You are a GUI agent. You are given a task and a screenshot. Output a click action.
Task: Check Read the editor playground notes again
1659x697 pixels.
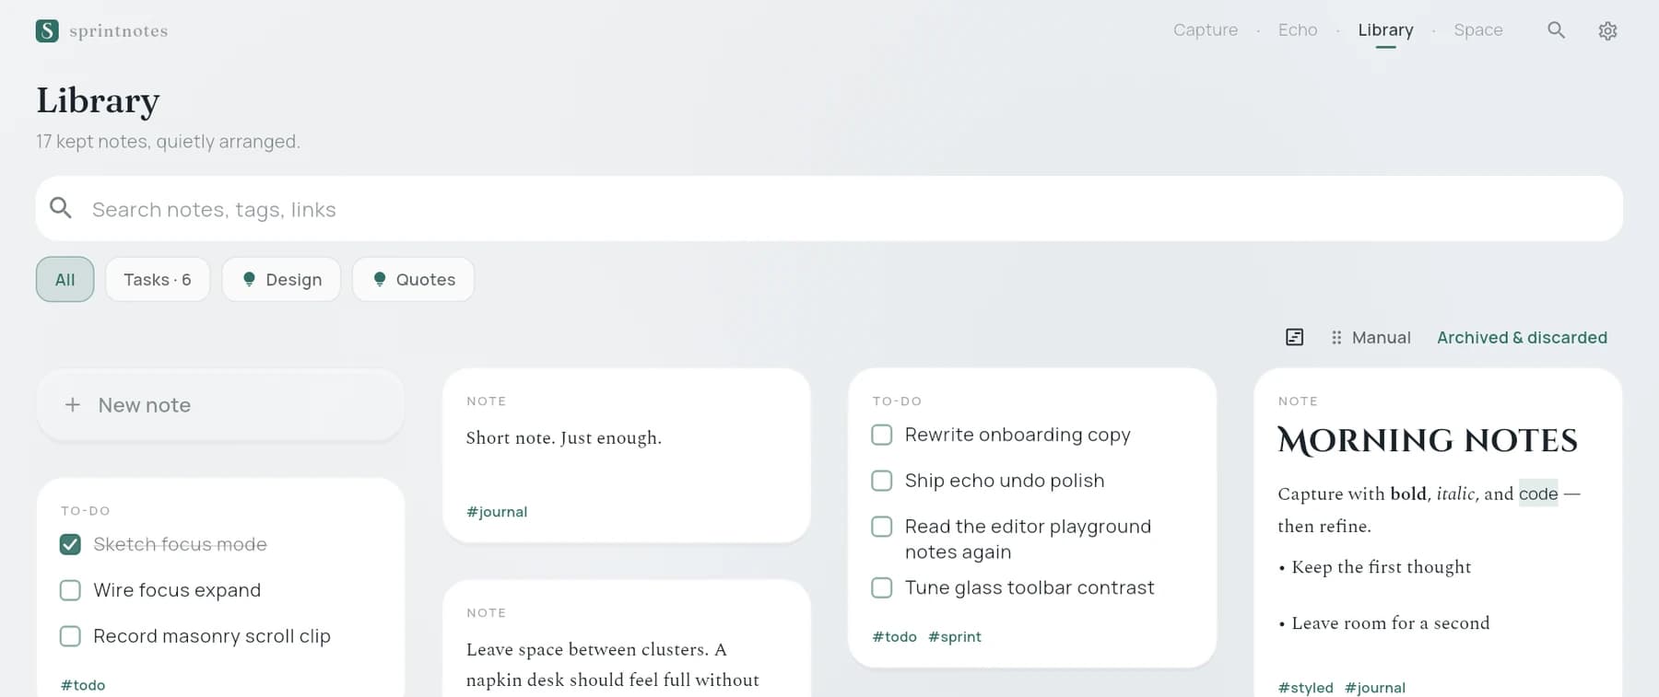click(882, 527)
